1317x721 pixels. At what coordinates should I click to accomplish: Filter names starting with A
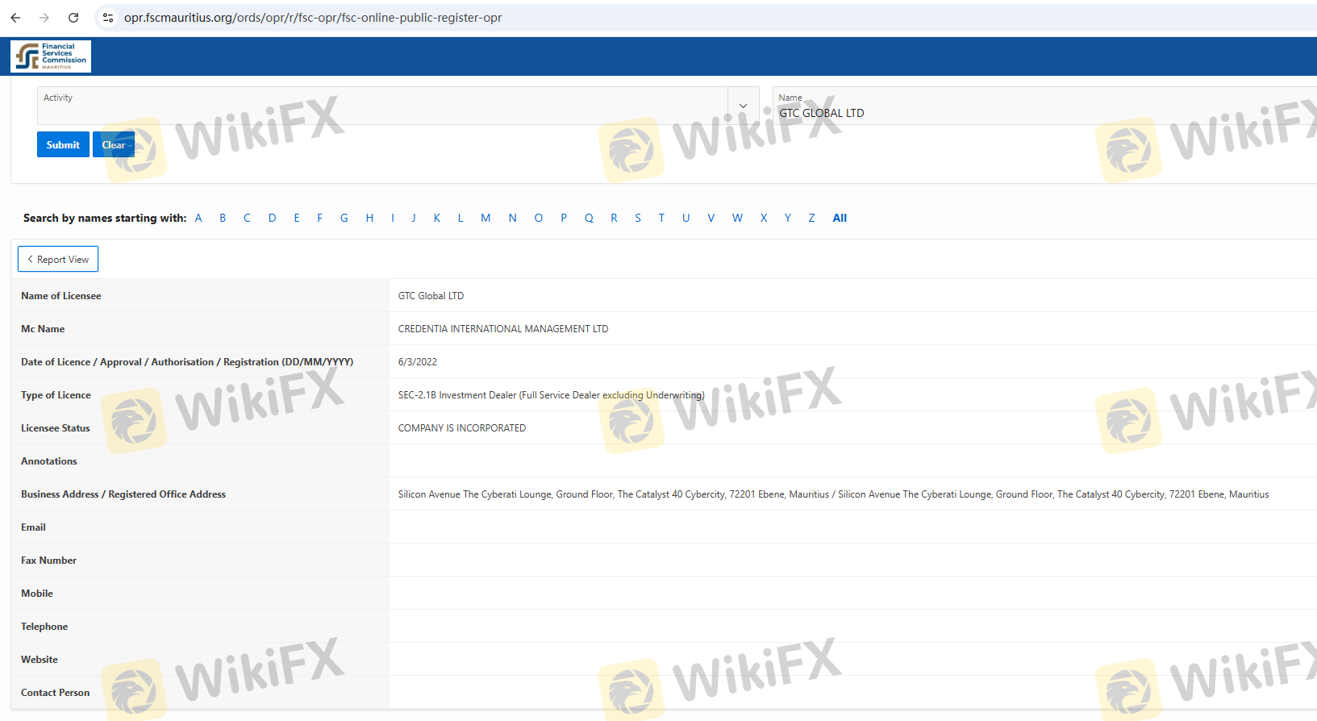tap(198, 218)
